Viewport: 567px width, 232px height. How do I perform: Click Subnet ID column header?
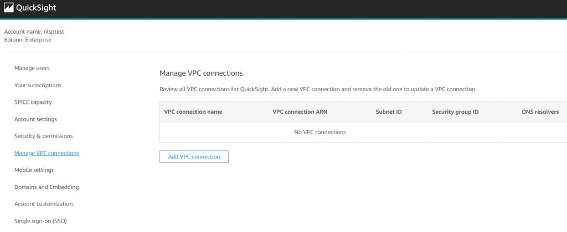(x=388, y=112)
